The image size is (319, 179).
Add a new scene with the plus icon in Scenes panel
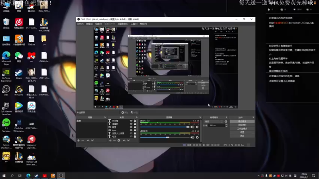coord(78,140)
